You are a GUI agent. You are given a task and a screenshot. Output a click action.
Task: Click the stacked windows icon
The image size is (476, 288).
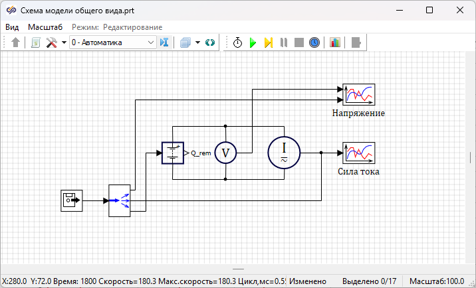(x=185, y=42)
